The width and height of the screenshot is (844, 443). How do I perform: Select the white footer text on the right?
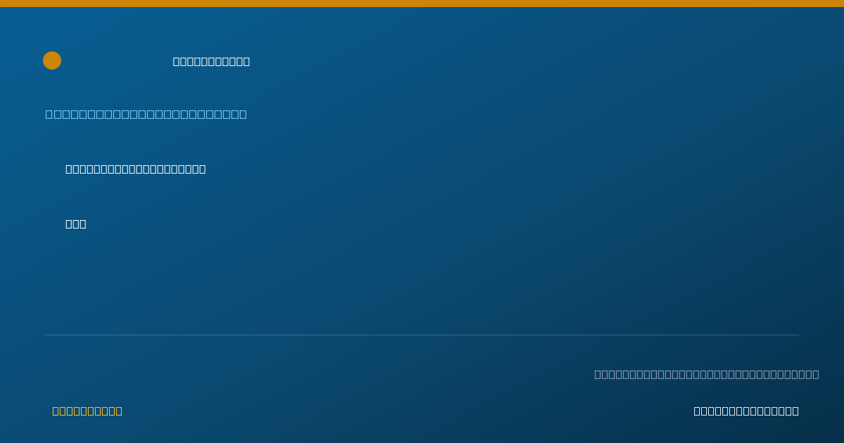(x=746, y=411)
